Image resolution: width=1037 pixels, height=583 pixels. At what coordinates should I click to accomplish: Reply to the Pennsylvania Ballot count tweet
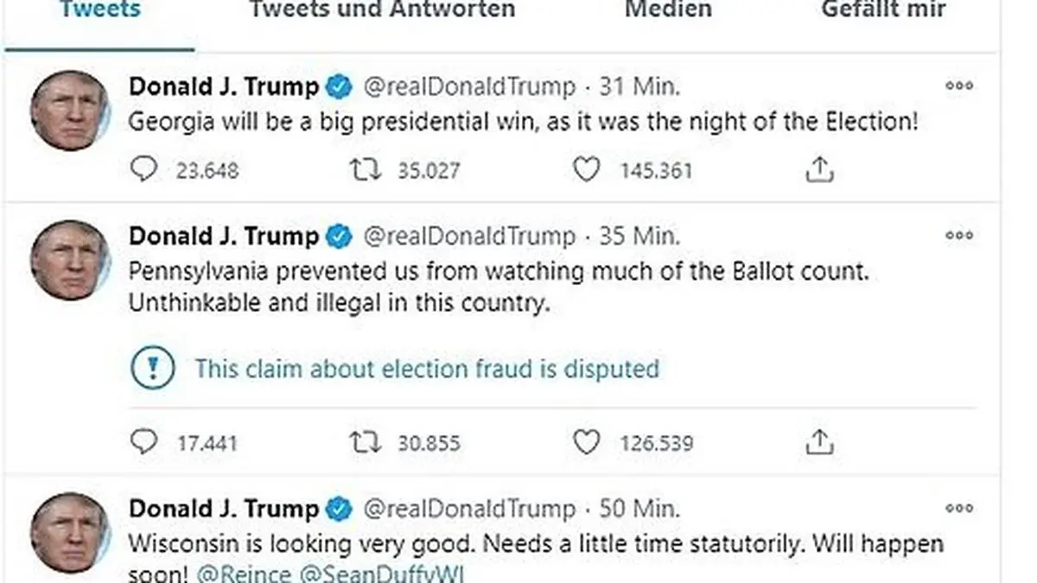click(x=143, y=443)
